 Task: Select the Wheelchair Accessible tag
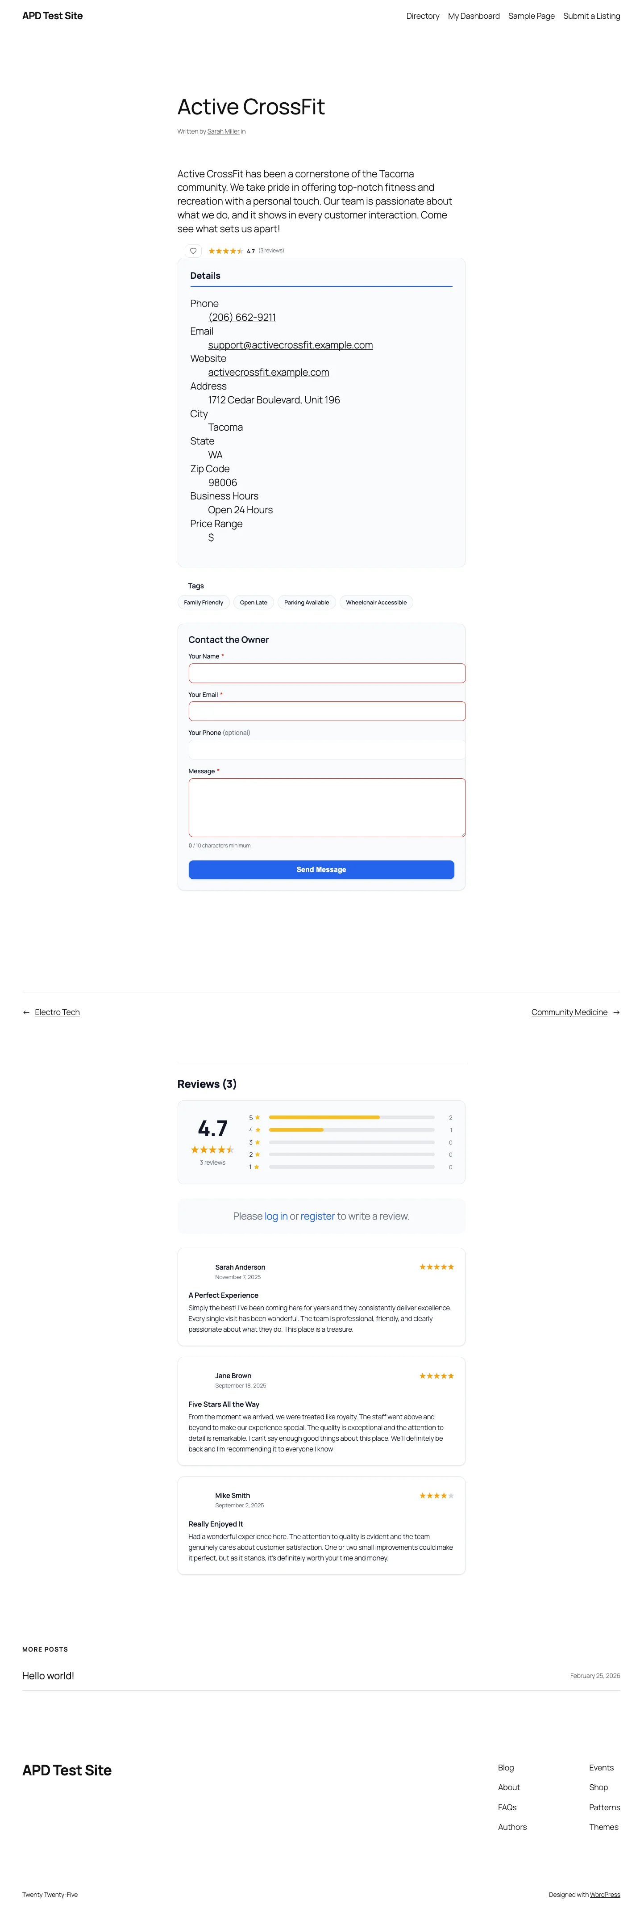click(376, 603)
